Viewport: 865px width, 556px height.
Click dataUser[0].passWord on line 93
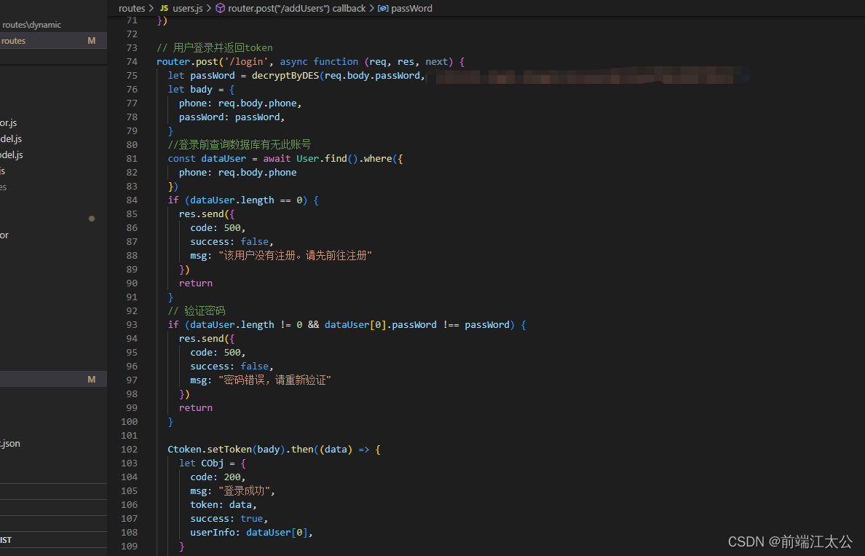pyautogui.click(x=381, y=325)
